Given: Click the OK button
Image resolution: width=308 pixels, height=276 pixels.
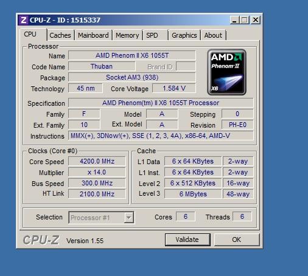Looking at the screenshot, I should pos(237,240).
